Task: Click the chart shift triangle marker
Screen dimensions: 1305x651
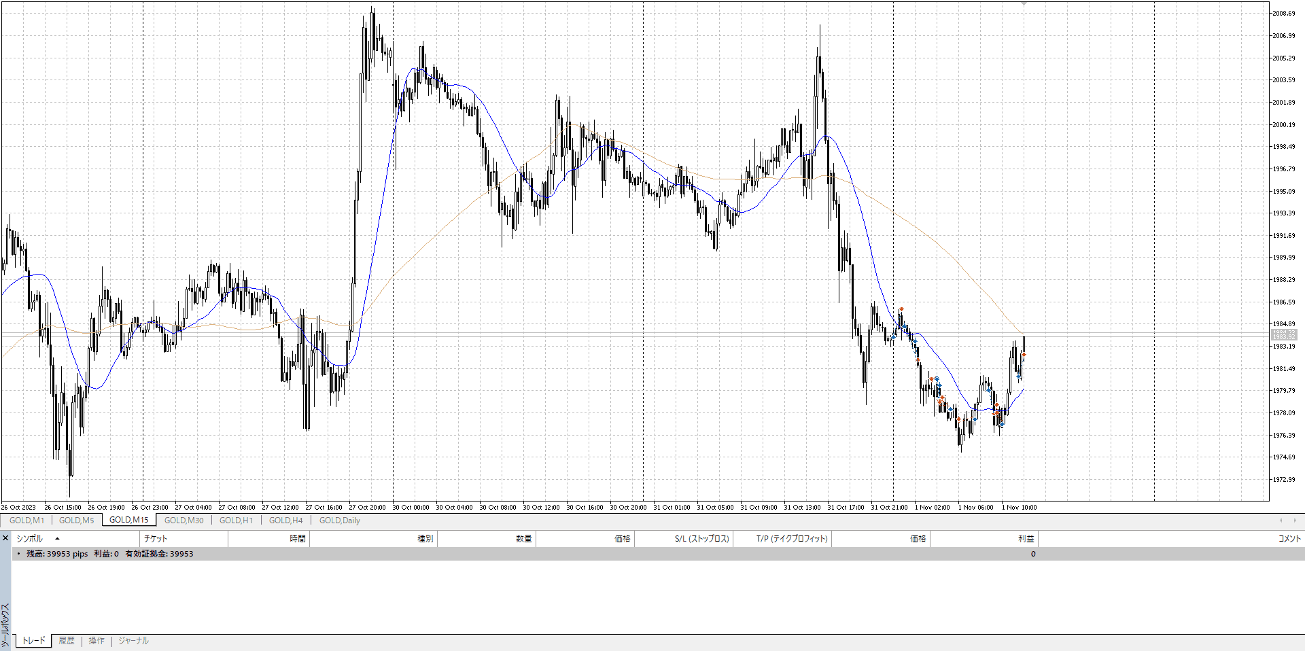Action: (1024, 4)
